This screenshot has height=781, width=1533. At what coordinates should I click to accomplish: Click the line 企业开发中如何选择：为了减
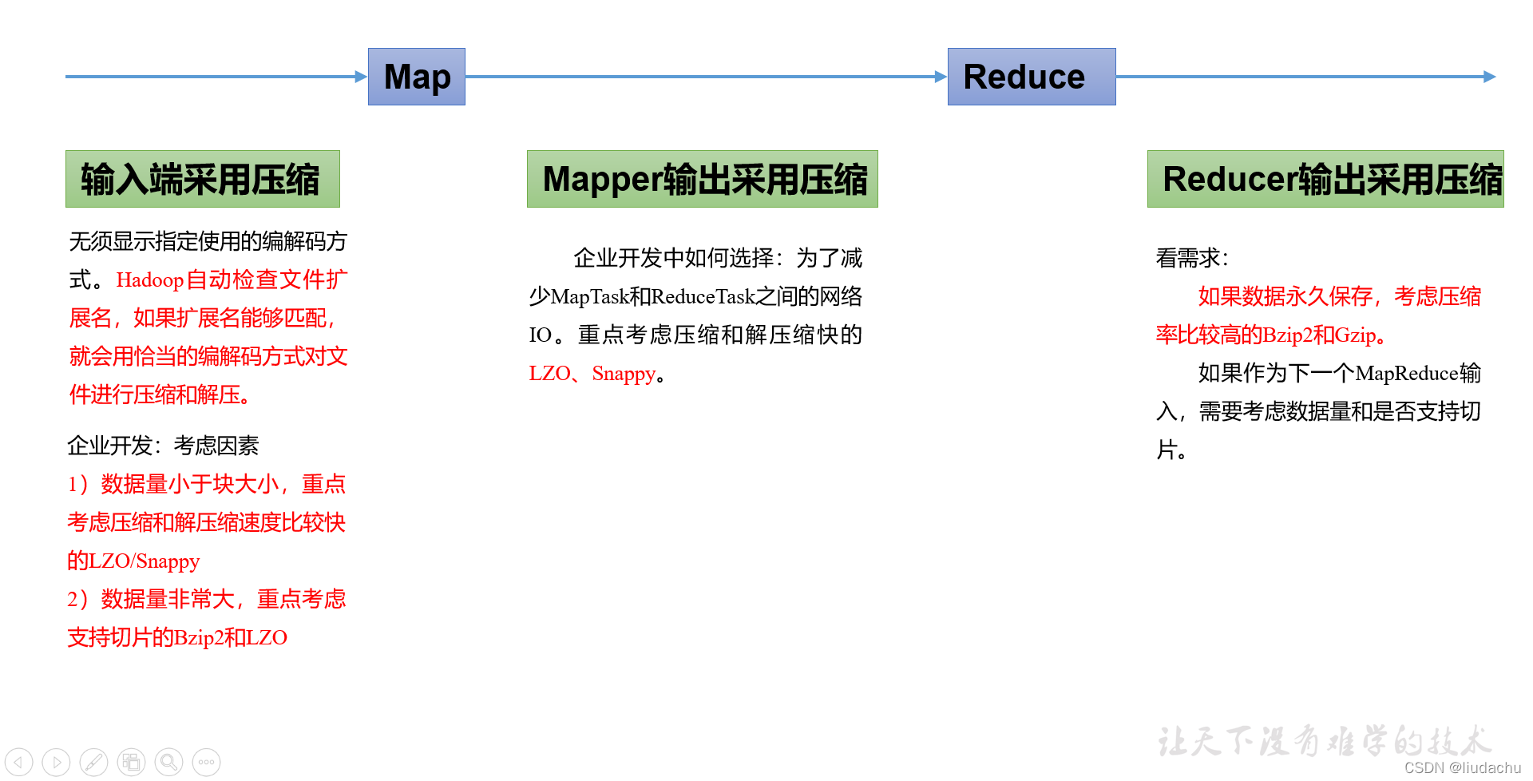pos(718,258)
